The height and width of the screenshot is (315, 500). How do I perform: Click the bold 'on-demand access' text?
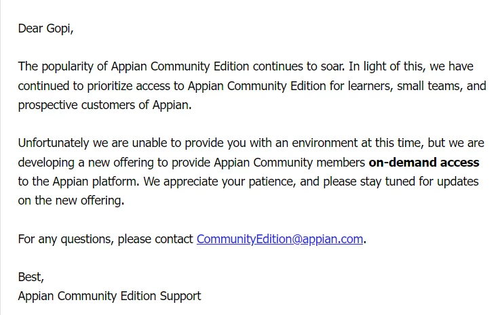424,163
